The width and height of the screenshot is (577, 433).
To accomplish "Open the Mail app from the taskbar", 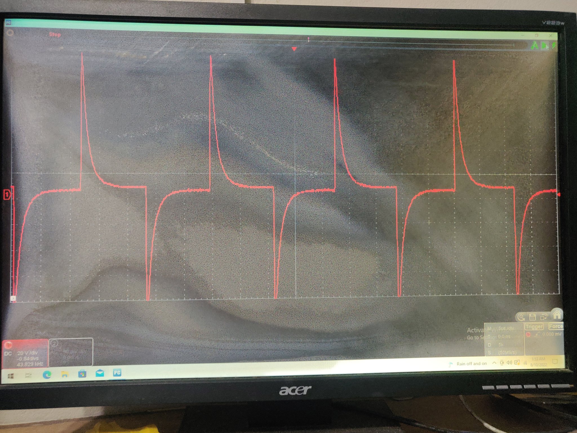I will click(100, 373).
